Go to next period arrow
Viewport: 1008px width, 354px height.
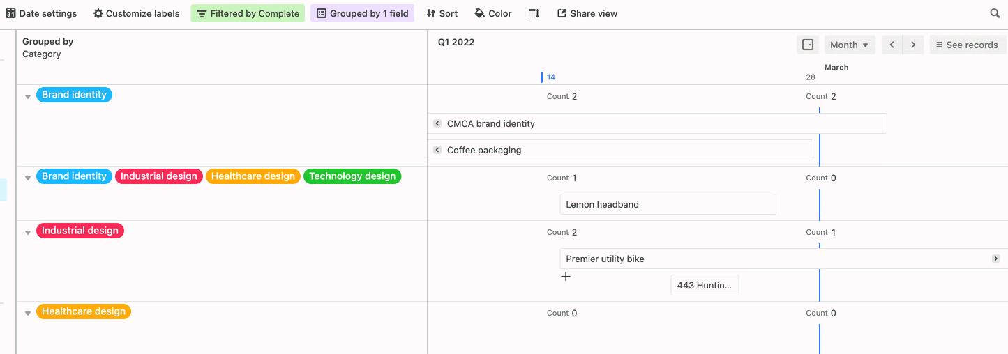(x=914, y=45)
